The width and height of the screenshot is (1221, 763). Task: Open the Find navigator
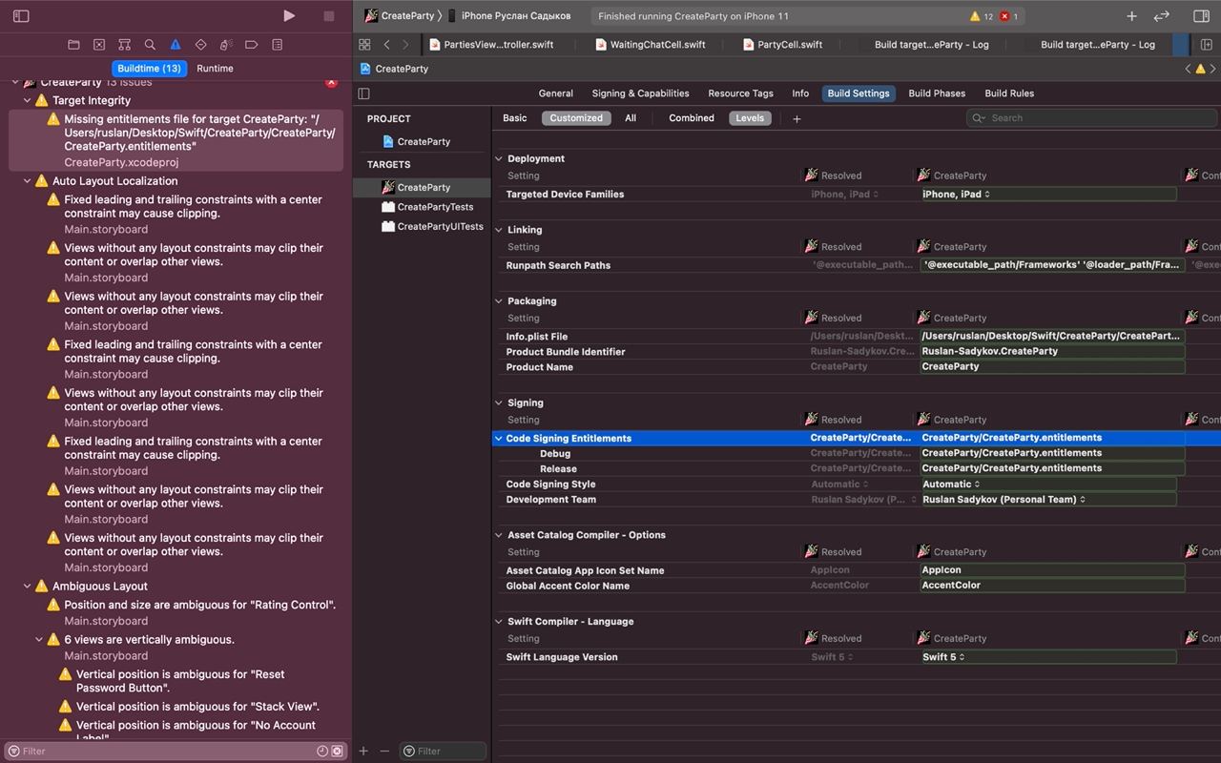tap(150, 45)
